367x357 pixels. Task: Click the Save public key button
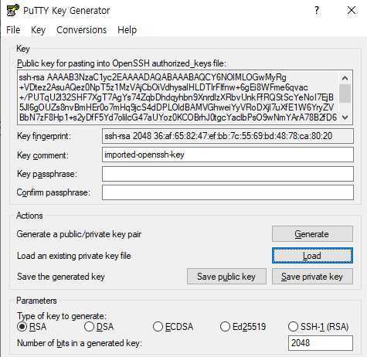coord(226,277)
